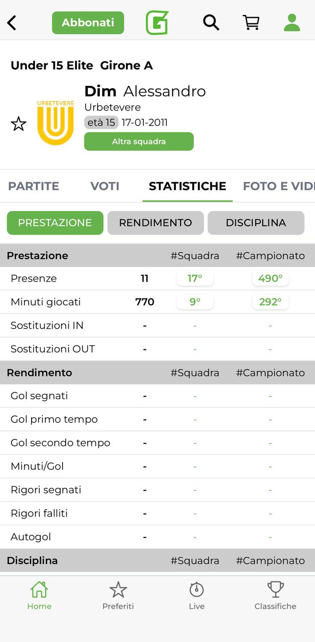Tap the back arrow icon

[x=12, y=23]
